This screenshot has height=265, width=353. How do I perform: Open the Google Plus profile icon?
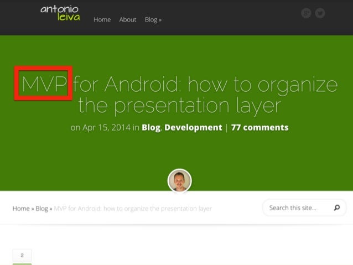coord(306,13)
